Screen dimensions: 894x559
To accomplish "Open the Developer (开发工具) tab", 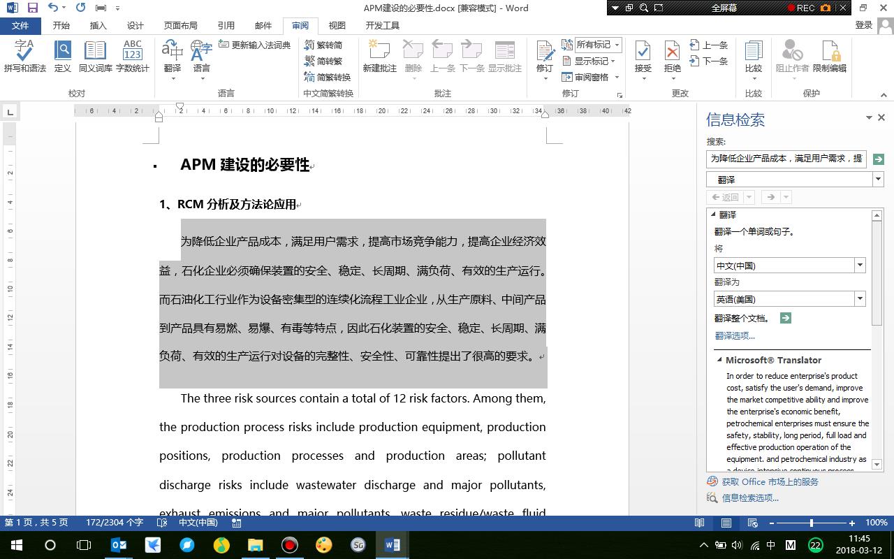I will [x=383, y=26].
